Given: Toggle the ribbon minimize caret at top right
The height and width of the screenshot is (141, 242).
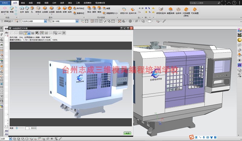Looking at the screenshot, I should [x=229, y=3].
